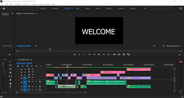Play the program monitor
This screenshot has width=184, height=98.
pos(99,54)
